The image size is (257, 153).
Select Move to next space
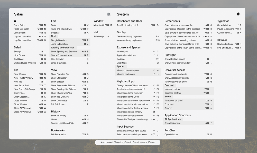click(x=138, y=74)
